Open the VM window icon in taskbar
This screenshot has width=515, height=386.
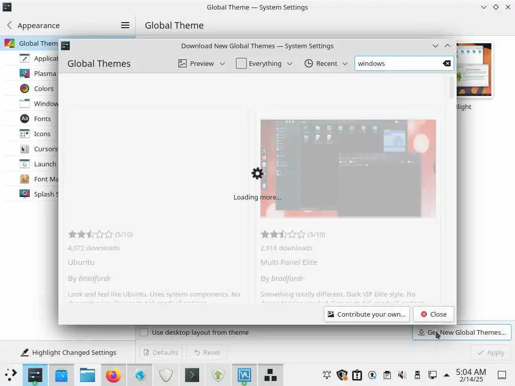pyautogui.click(x=244, y=375)
